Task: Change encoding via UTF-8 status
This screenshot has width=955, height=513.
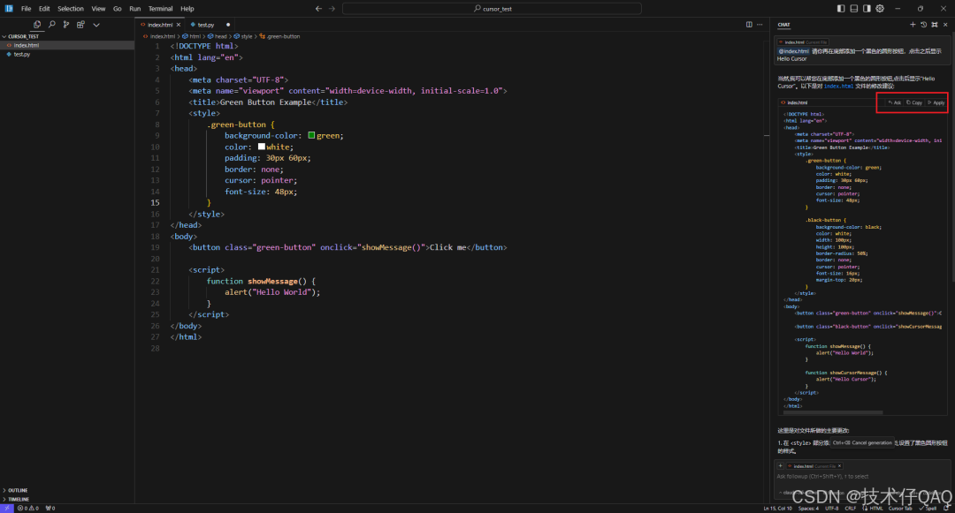Action: click(832, 508)
